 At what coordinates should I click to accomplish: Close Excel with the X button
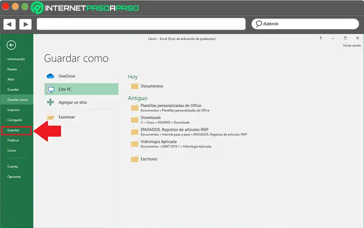tap(358, 38)
